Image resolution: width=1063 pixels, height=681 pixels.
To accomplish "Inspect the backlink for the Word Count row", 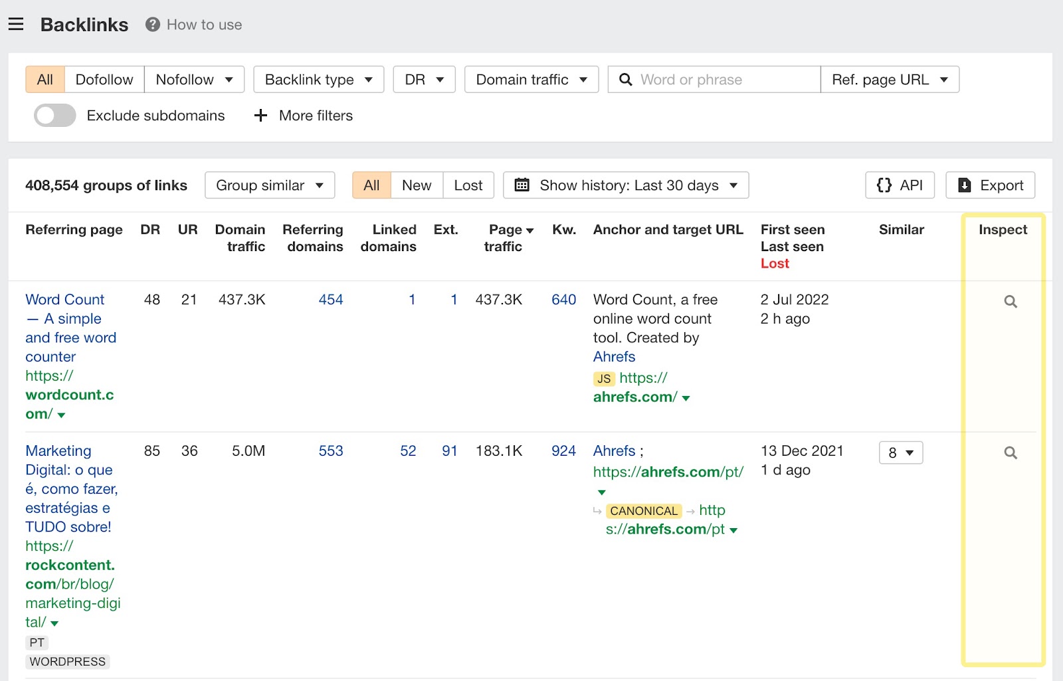I will pyautogui.click(x=1011, y=301).
